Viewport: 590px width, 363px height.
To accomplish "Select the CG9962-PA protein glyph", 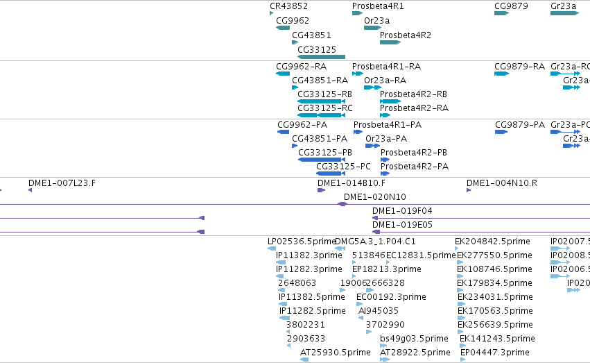I will click(x=283, y=132).
